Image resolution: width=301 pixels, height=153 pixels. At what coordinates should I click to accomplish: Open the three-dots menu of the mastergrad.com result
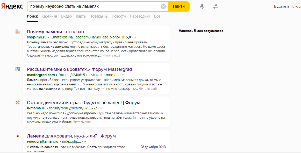tap(122, 75)
